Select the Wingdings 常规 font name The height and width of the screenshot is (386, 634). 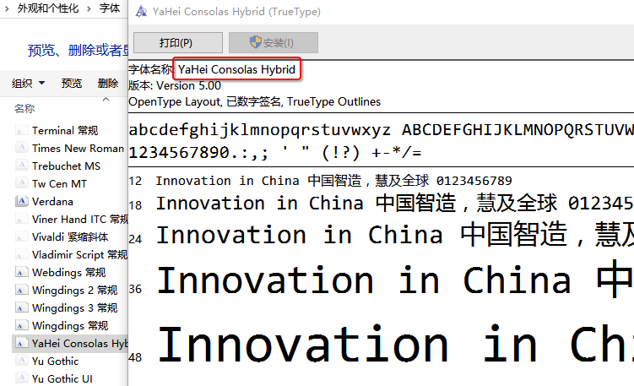click(70, 326)
